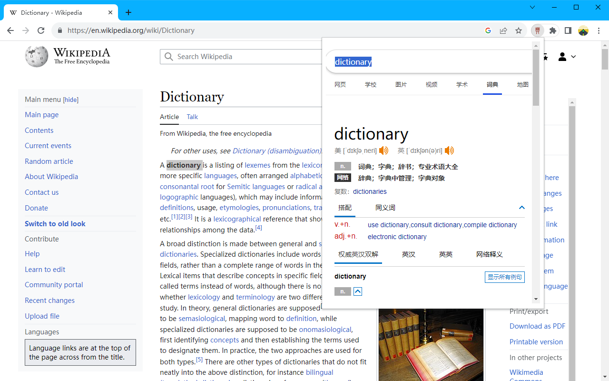Open the extensions puzzle icon

(553, 30)
